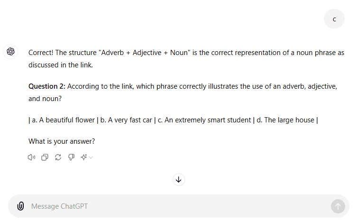The width and height of the screenshot is (357, 222).
Task: Click the send message up arrow button
Action: (338, 206)
